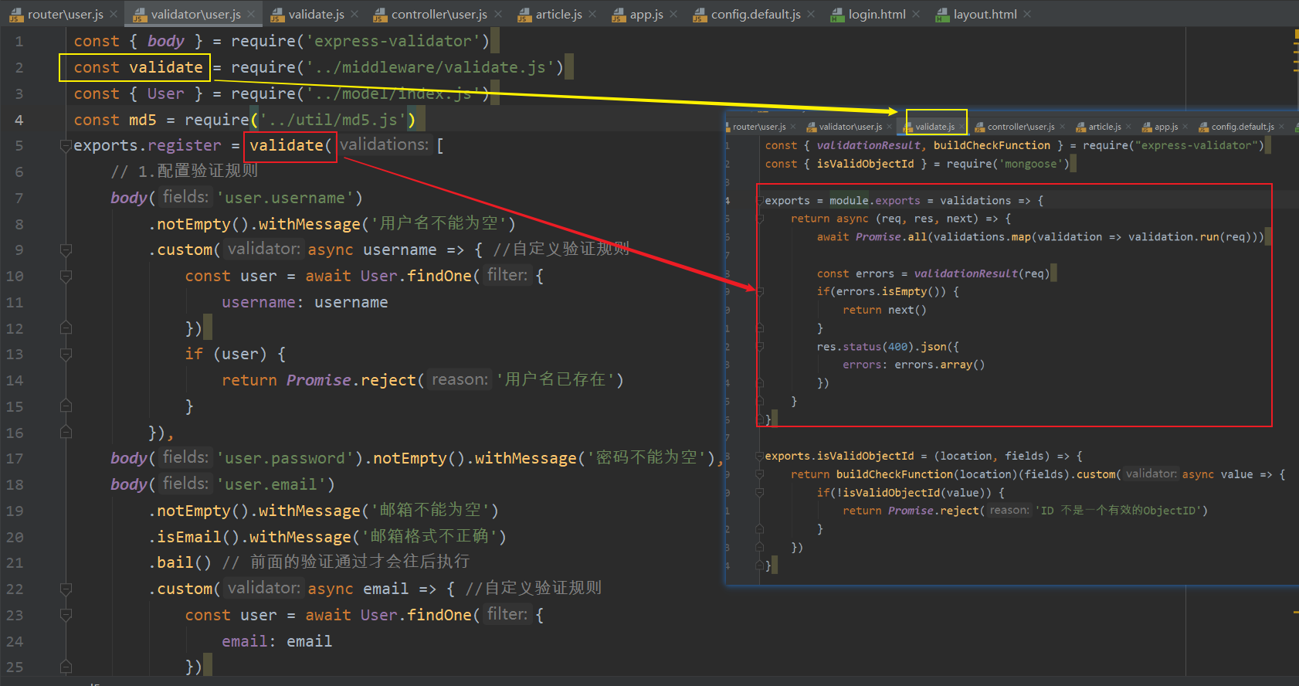1299x686 pixels.
Task: Click validationResult(req) in embedded validate.js code
Action: point(982,273)
